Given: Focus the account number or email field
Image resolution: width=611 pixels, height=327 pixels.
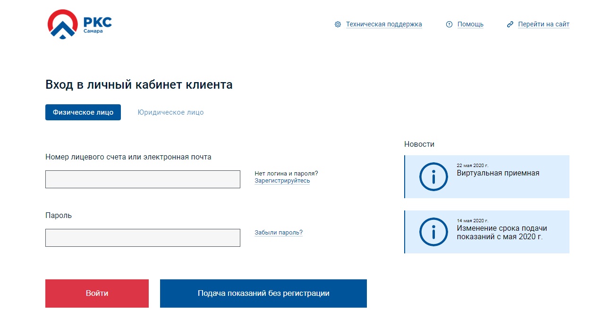Looking at the screenshot, I should pyautogui.click(x=143, y=179).
